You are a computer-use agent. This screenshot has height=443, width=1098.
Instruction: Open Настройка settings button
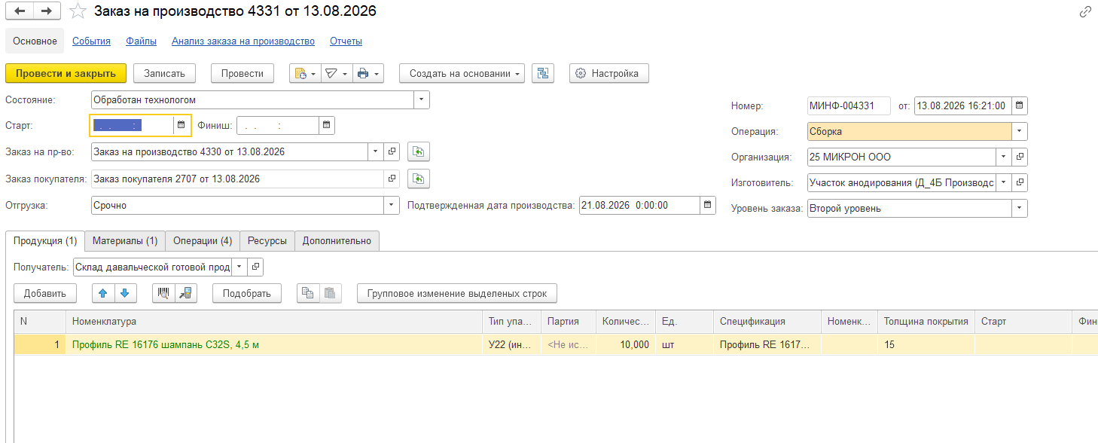coord(608,73)
